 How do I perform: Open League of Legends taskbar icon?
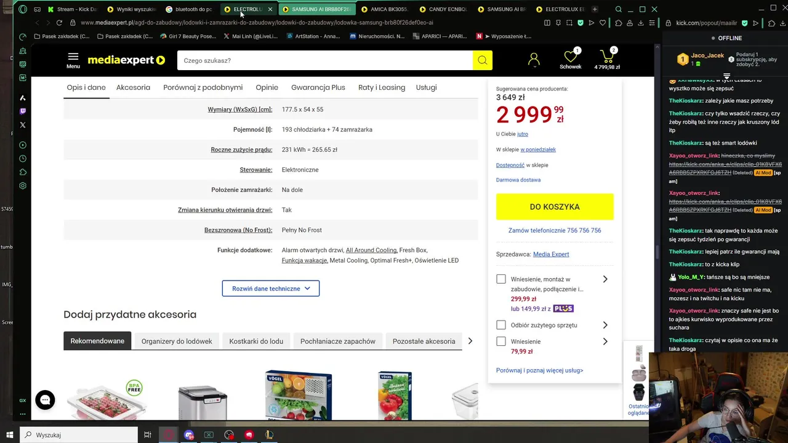click(x=269, y=435)
